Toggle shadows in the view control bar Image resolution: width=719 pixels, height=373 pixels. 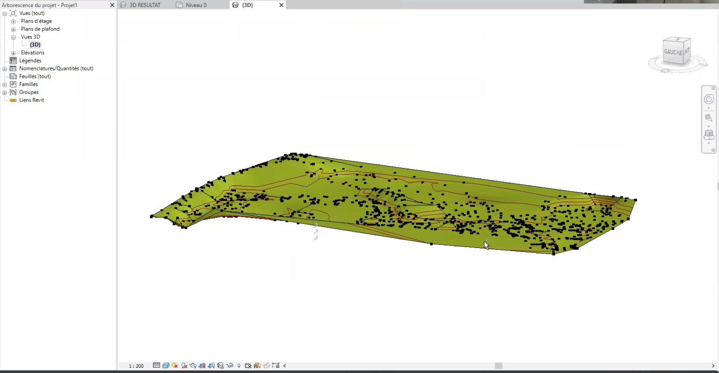click(x=184, y=366)
